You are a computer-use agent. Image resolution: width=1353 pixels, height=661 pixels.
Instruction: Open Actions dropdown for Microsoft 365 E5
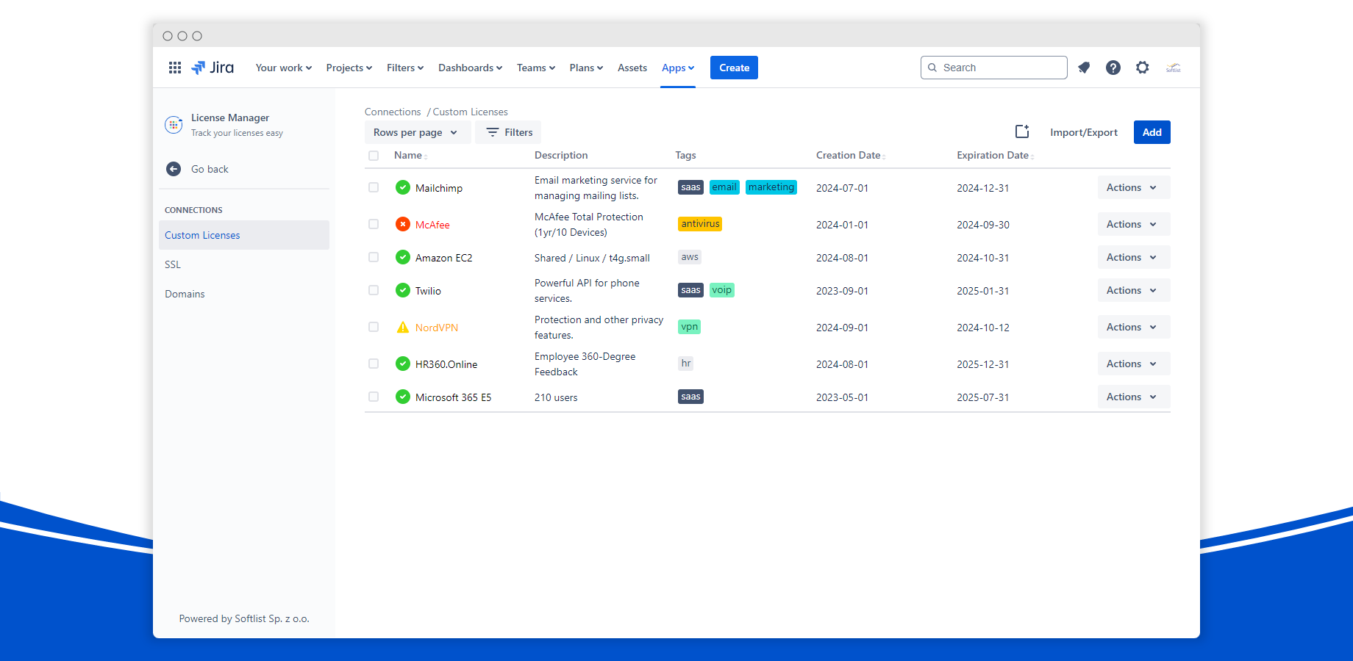pos(1133,397)
